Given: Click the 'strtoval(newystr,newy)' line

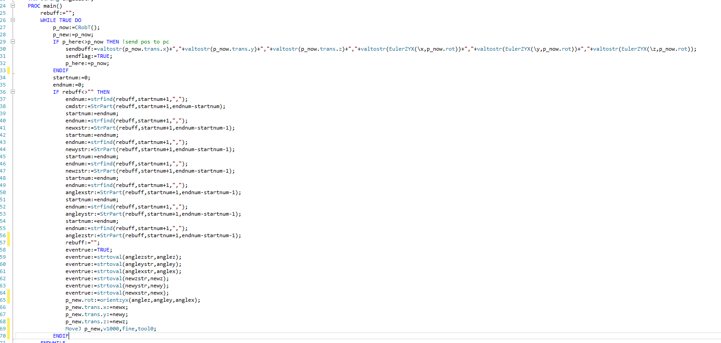Looking at the screenshot, I should pyautogui.click(x=117, y=286).
